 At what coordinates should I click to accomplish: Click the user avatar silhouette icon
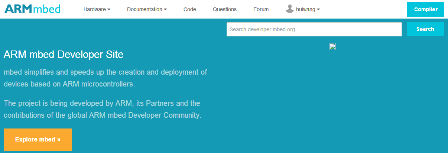coord(290,9)
